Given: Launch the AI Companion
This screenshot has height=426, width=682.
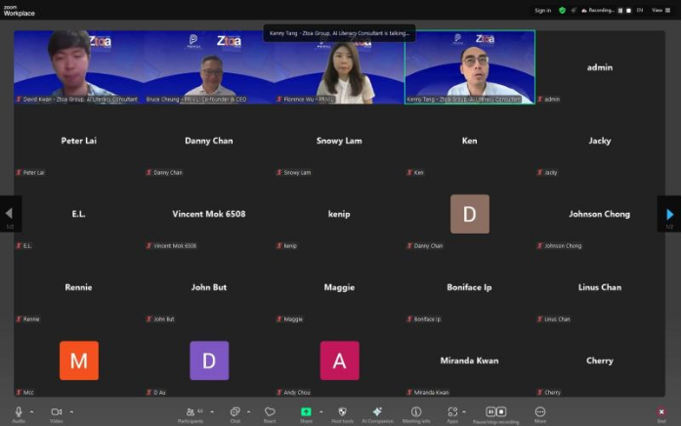Looking at the screenshot, I should (377, 412).
